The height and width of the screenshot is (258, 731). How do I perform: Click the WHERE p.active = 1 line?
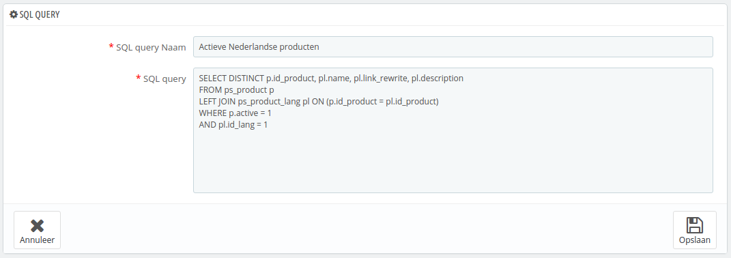tap(235, 113)
